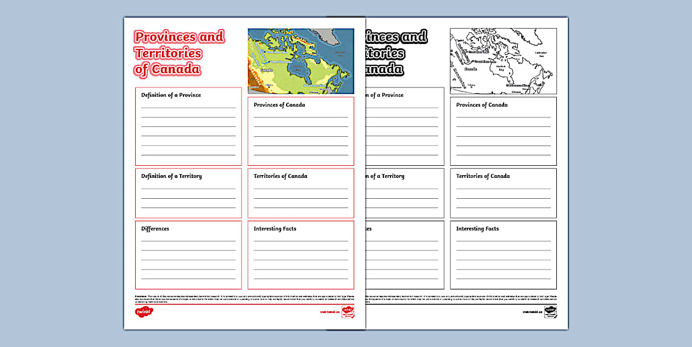Click the black quality badge on monochrome page

click(550, 312)
